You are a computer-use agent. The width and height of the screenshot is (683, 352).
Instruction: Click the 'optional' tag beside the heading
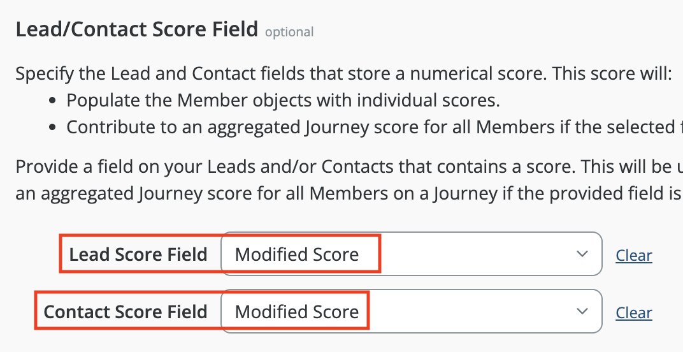pyautogui.click(x=289, y=31)
